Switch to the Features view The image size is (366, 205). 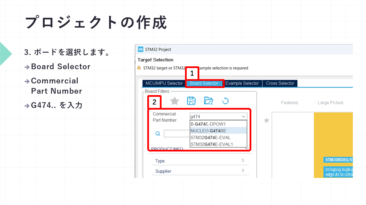point(289,102)
